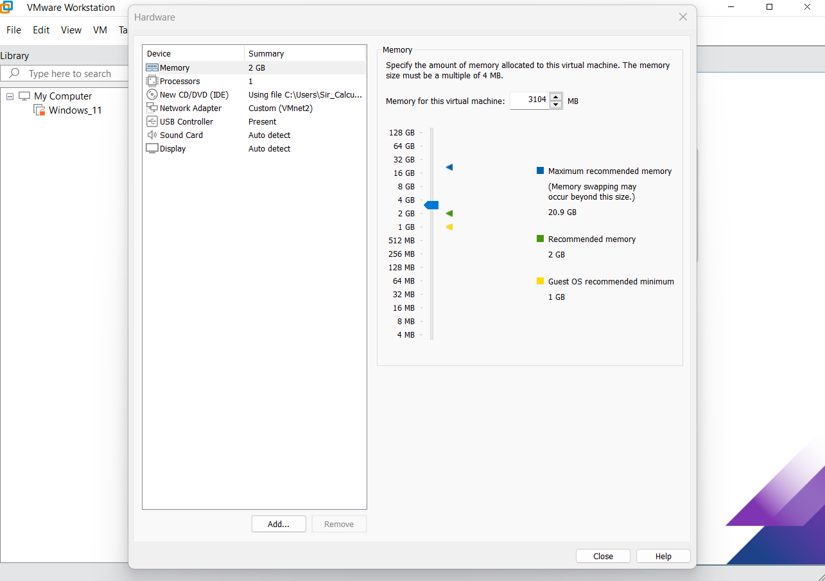Click the Processors CPU icon
The image size is (825, 581).
click(x=152, y=81)
